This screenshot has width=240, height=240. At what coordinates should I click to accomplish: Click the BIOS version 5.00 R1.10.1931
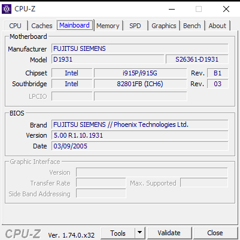pos(140,135)
